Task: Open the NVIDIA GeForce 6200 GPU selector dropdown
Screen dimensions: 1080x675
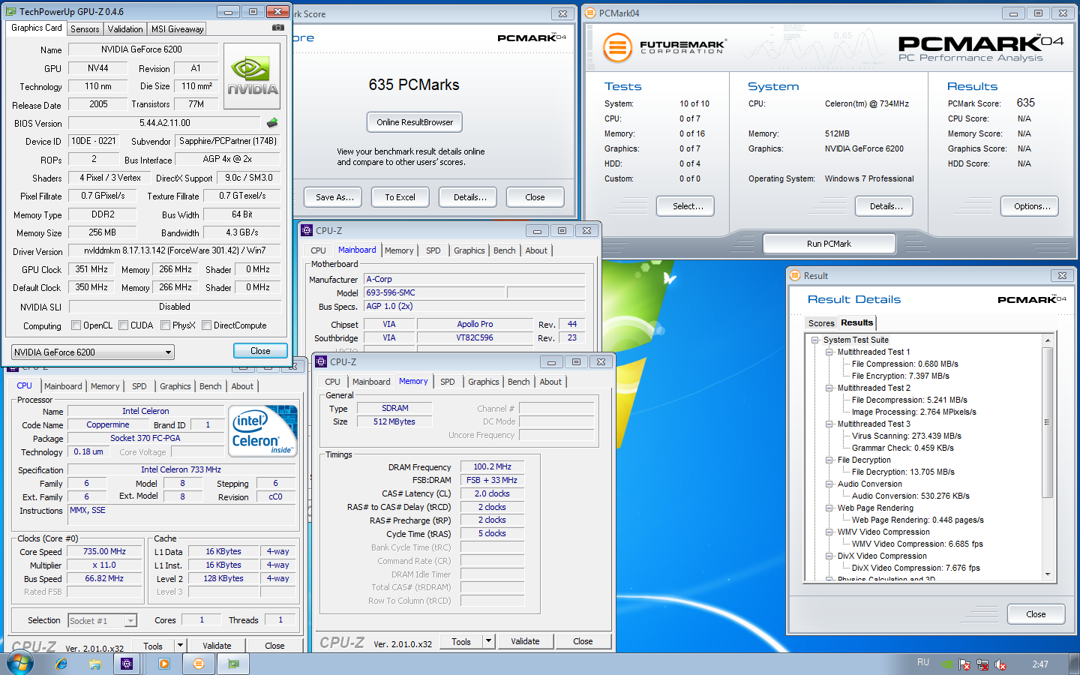Action: (93, 352)
